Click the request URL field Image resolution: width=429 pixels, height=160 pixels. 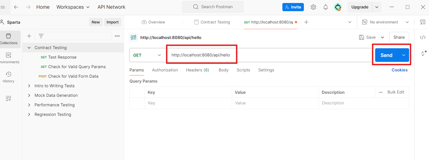(x=269, y=55)
